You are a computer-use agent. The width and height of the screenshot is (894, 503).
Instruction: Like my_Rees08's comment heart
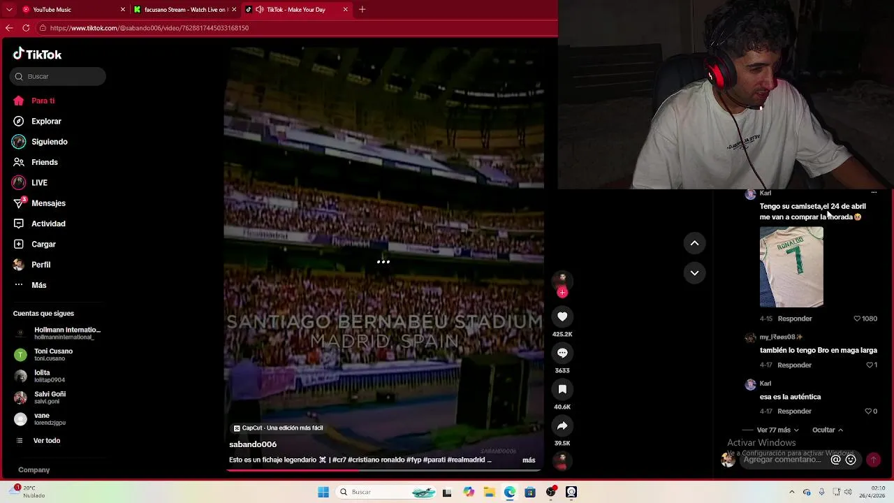pyautogui.click(x=870, y=365)
